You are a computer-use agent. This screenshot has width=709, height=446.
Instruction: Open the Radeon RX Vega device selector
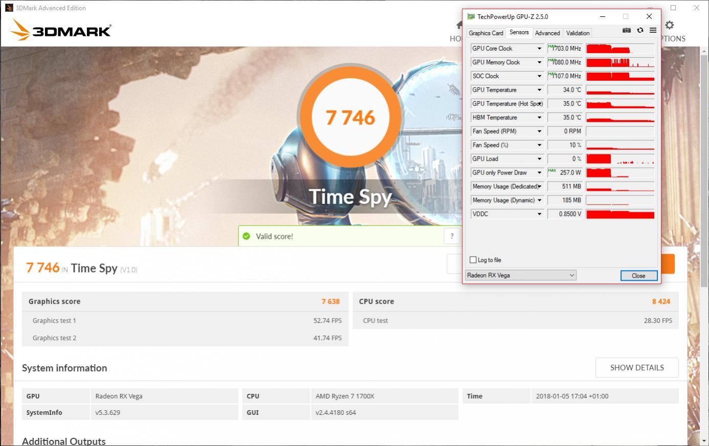coord(521,275)
